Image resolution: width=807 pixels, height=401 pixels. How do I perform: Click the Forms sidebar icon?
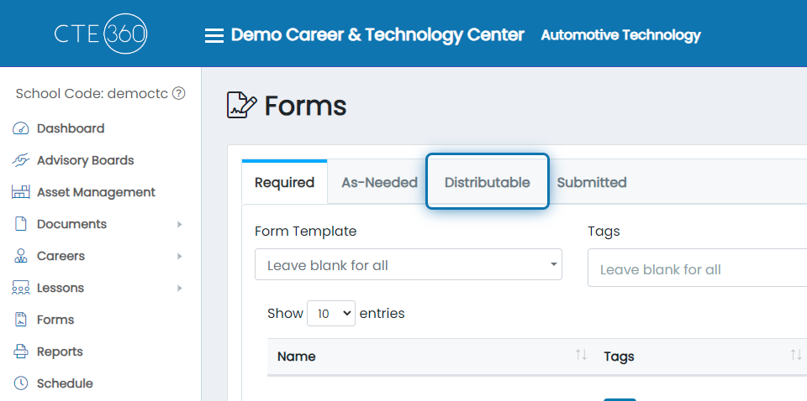coord(20,320)
